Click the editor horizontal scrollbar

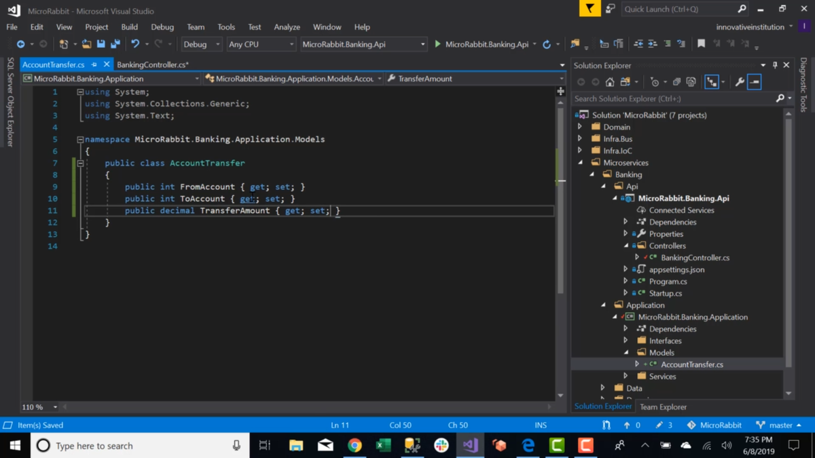click(306, 407)
